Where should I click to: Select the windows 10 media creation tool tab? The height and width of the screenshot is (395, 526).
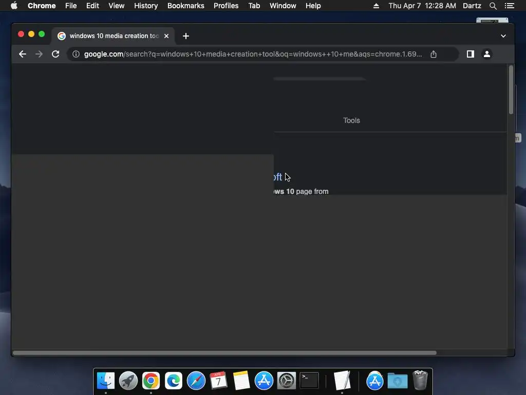(x=113, y=36)
